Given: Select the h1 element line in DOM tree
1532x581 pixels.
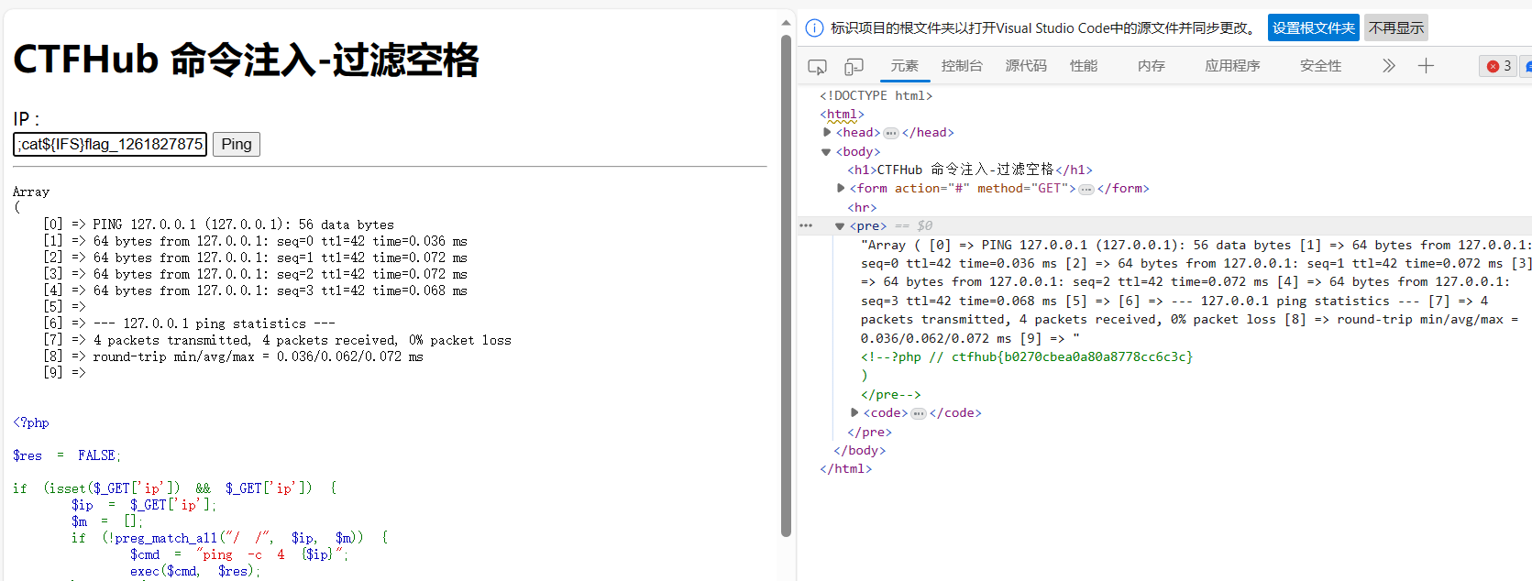Looking at the screenshot, I should tap(970, 170).
